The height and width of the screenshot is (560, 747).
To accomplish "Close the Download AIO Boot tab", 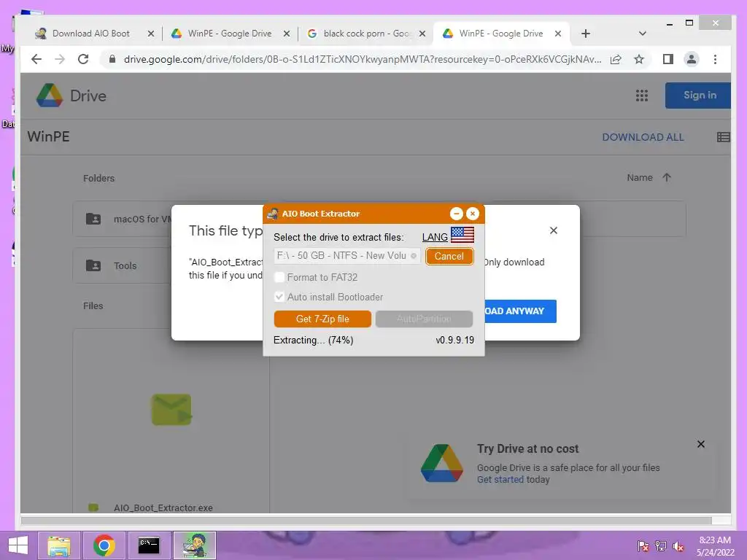I will [x=150, y=34].
